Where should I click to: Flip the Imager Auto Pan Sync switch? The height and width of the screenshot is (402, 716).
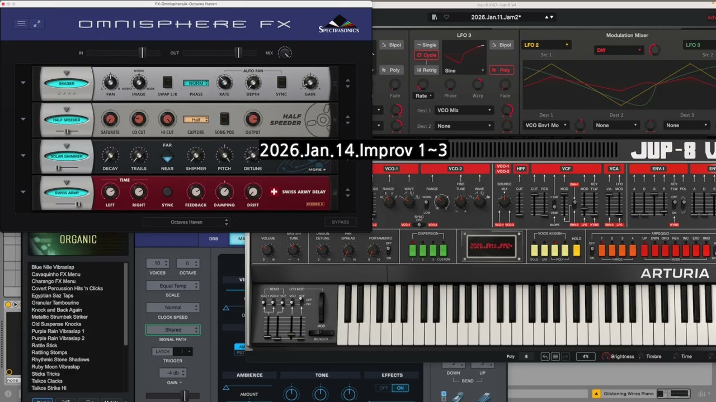281,82
